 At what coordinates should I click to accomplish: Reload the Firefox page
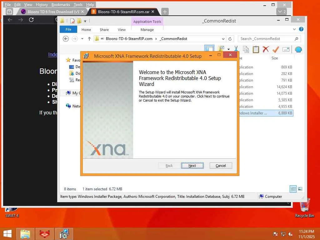point(31,20)
